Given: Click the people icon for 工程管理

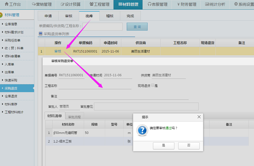Looking at the screenshot, I should pos(91,4).
